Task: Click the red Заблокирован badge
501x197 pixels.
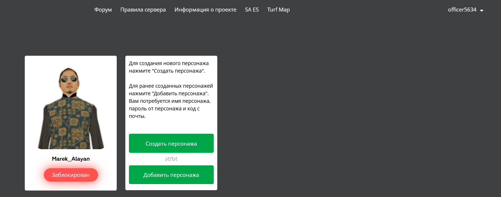Action: click(x=71, y=175)
